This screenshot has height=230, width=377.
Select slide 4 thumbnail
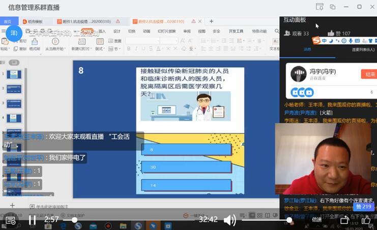[14, 118]
